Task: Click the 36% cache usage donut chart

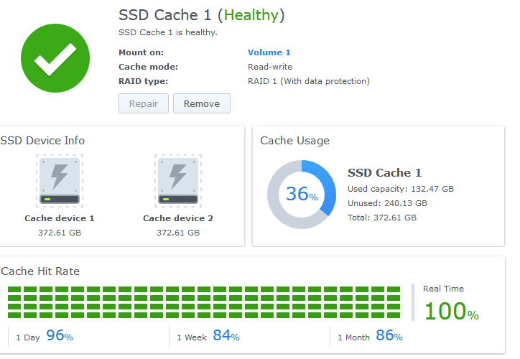Action: [302, 195]
